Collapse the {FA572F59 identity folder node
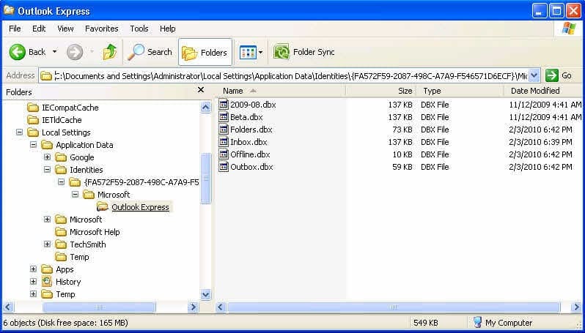 [61, 182]
